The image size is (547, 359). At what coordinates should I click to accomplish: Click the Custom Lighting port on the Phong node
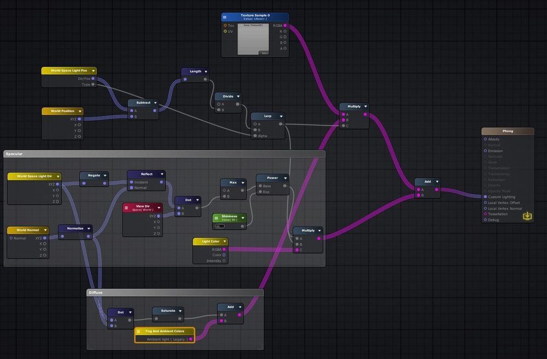pyautogui.click(x=485, y=196)
